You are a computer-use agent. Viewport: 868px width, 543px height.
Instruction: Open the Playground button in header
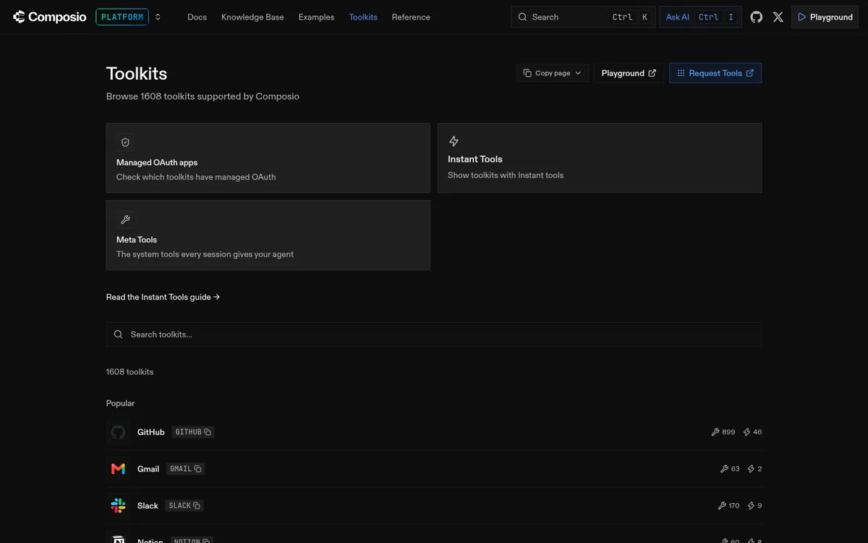pyautogui.click(x=825, y=17)
